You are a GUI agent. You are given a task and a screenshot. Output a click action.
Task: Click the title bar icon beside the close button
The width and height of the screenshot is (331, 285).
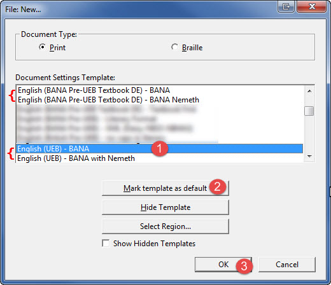pos(286,6)
